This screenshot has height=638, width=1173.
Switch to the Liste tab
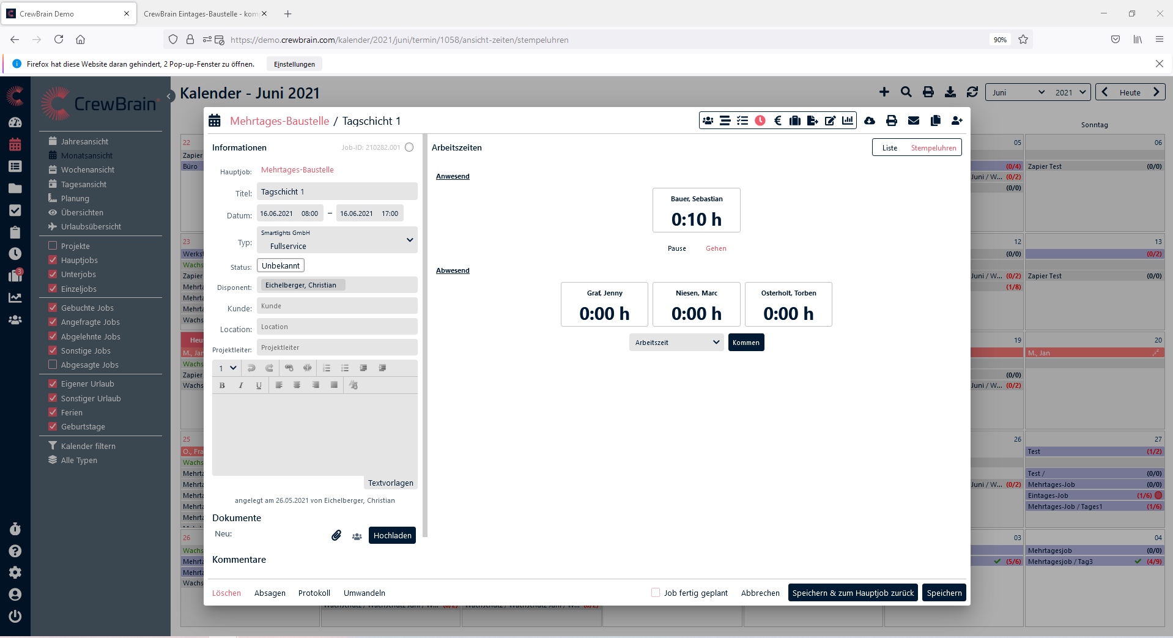(x=889, y=148)
